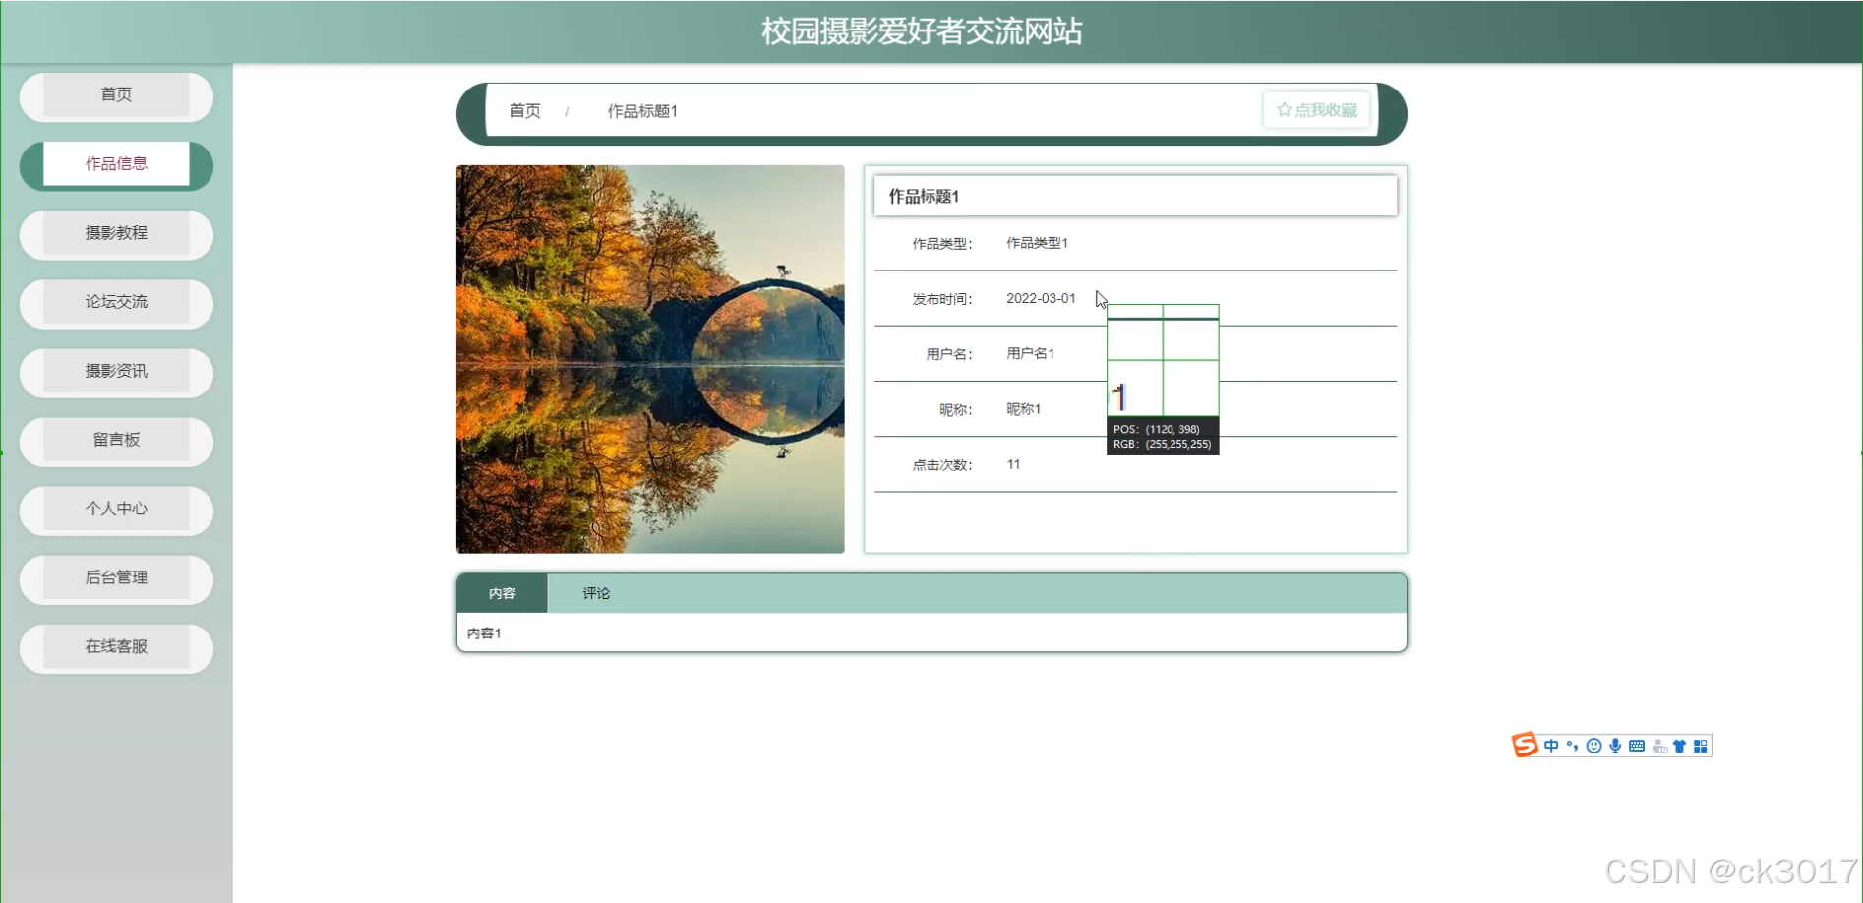Click the star 点我收藏 favorite button

[1316, 110]
